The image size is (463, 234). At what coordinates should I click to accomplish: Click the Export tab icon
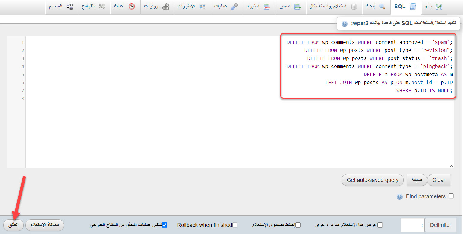[297, 7]
